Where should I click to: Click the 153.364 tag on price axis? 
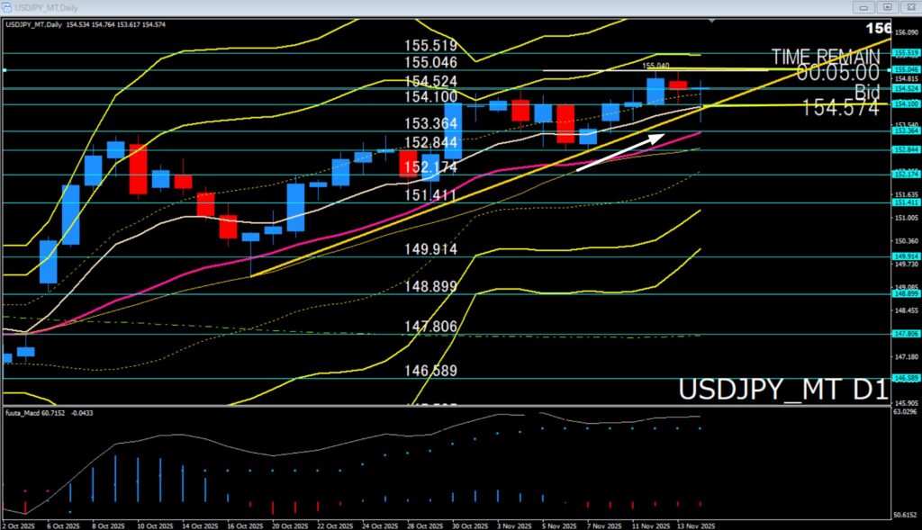(x=905, y=130)
